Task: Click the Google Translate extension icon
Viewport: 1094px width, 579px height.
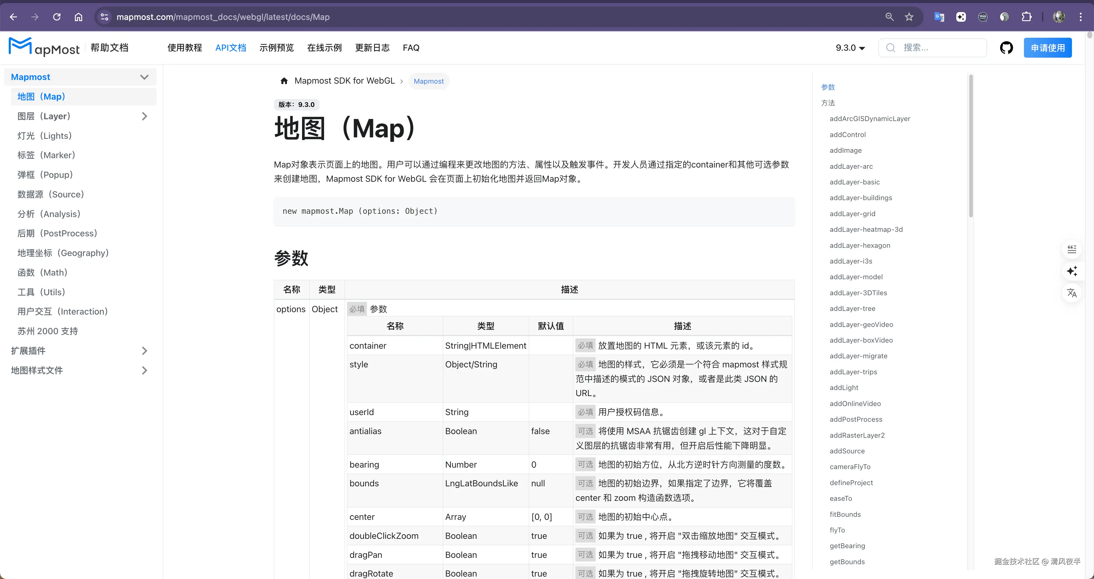Action: tap(939, 17)
